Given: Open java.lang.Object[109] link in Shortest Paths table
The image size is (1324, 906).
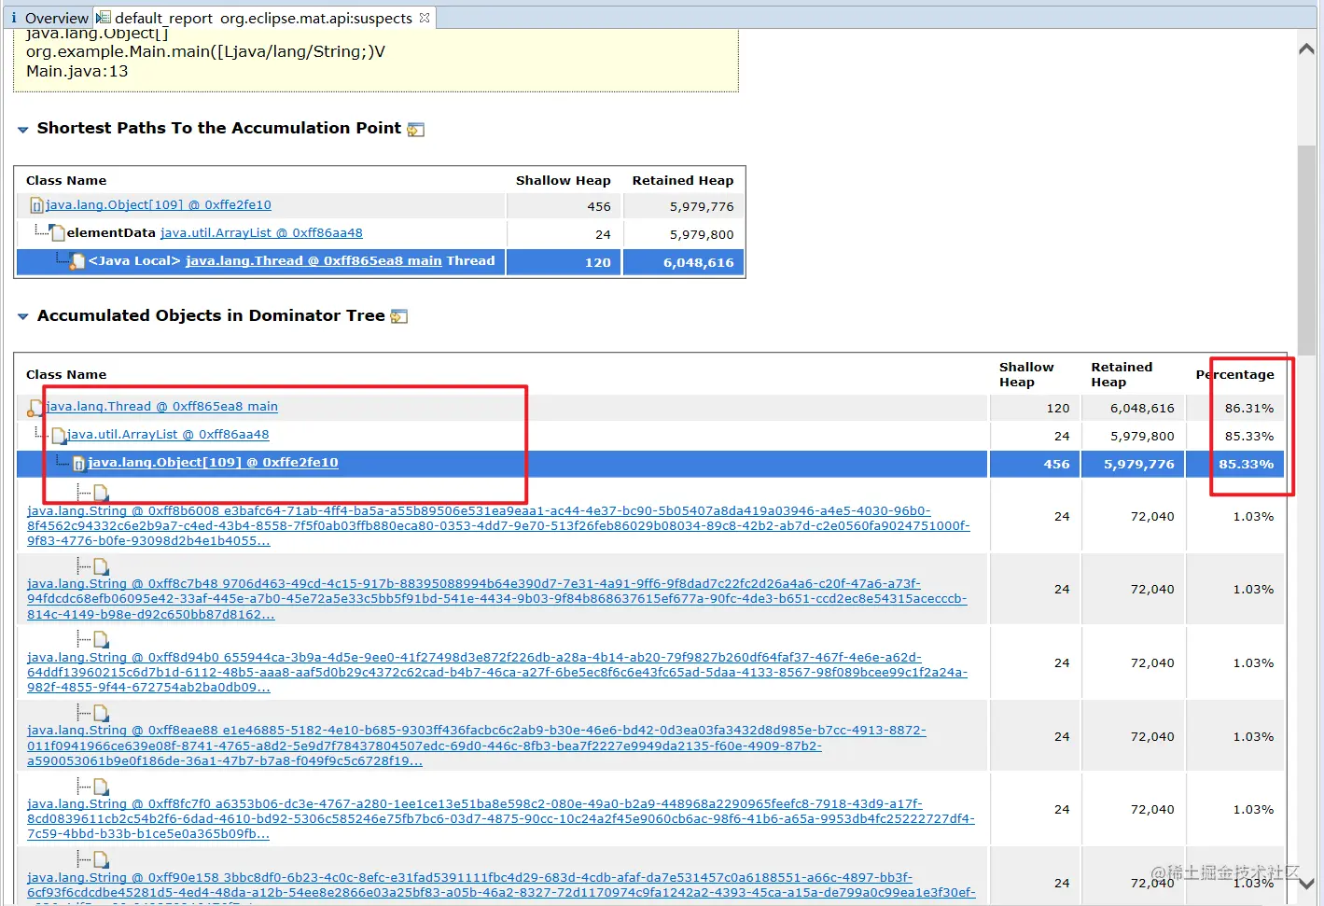Looking at the screenshot, I should tap(159, 205).
